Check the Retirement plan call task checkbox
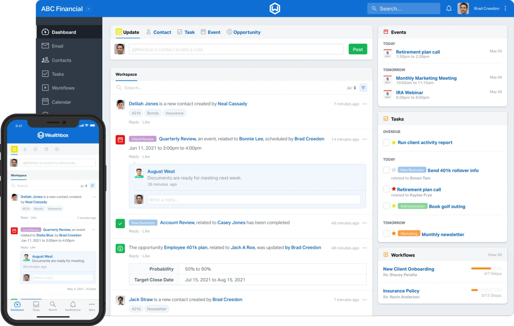This screenshot has height=326, width=514. pos(386,189)
